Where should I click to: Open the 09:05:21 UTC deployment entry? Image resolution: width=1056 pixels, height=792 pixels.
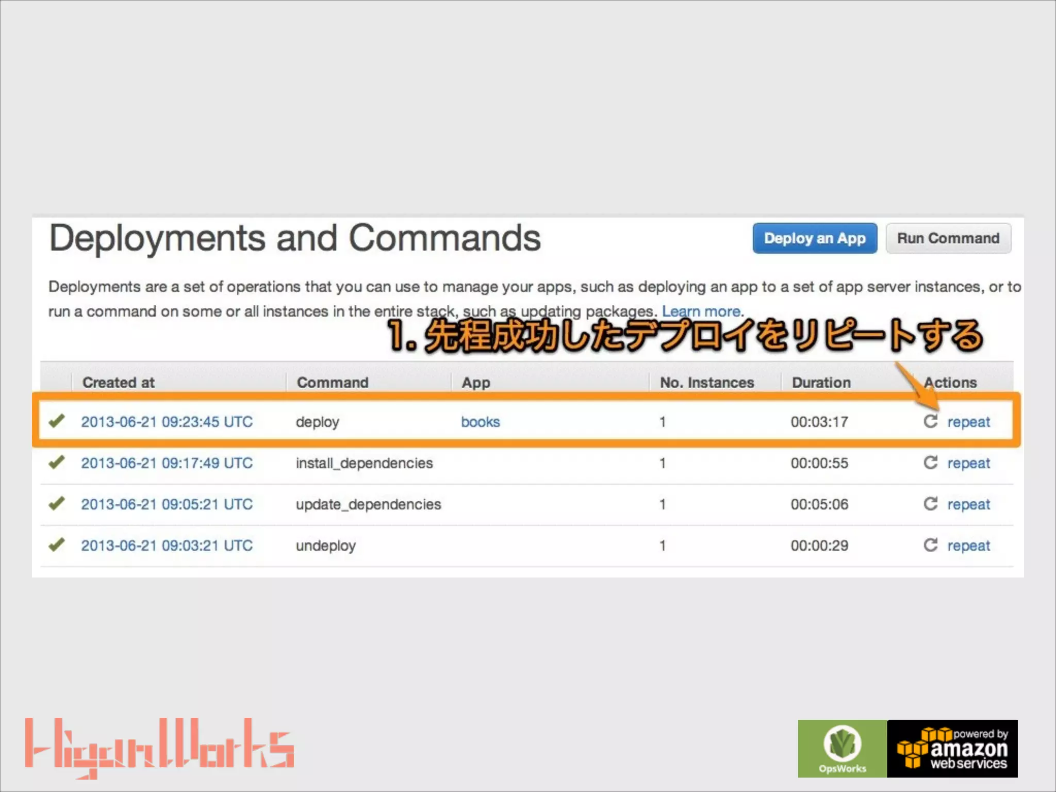click(x=167, y=504)
